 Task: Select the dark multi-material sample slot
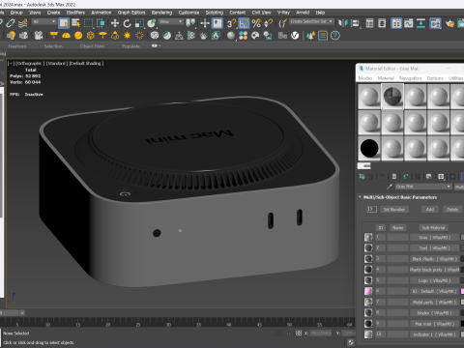[392, 97]
